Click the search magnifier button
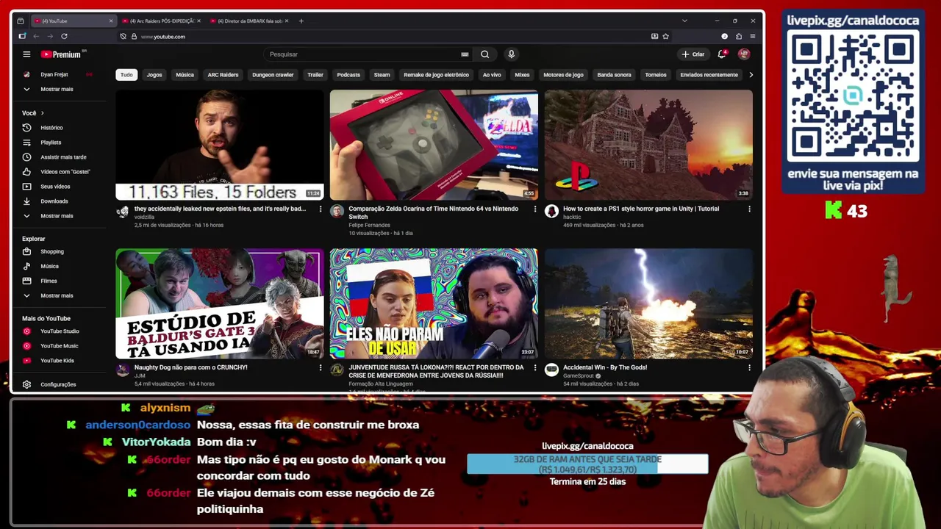The image size is (941, 529). 484,54
